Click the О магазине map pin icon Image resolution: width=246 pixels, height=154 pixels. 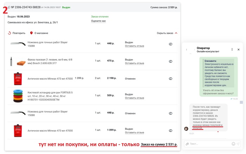pyautogui.click(x=31, y=33)
